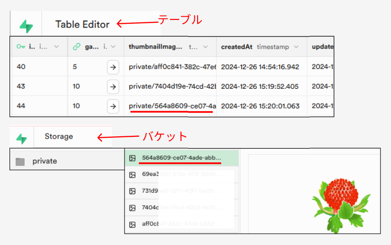Viewport: 391px width, 245px height.
Task: Select thumbnail path cell in row 44
Action: [172, 106]
